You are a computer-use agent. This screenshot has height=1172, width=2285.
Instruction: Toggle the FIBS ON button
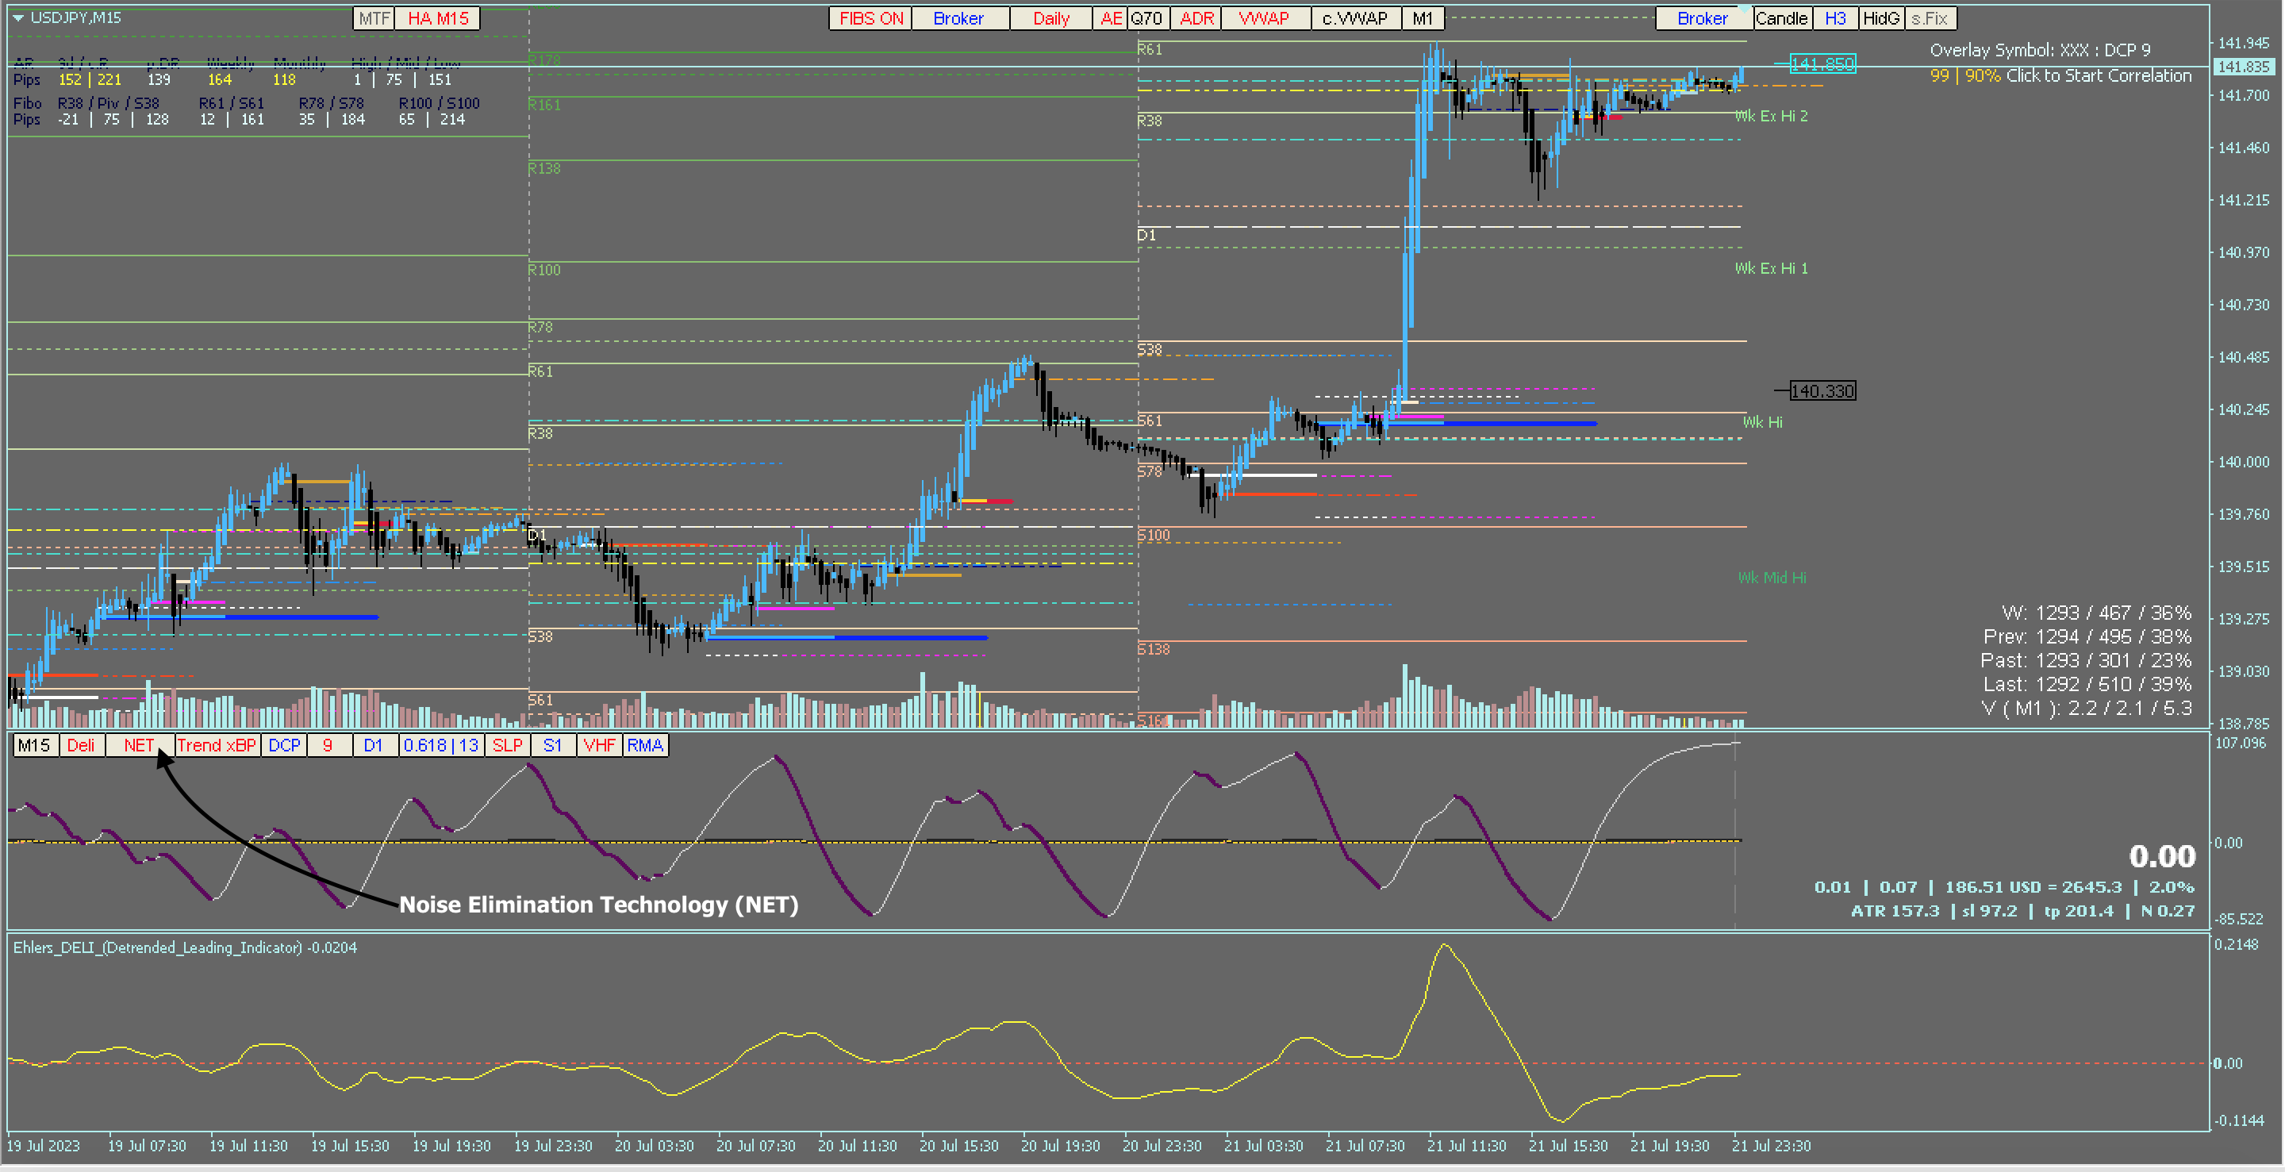point(870,18)
